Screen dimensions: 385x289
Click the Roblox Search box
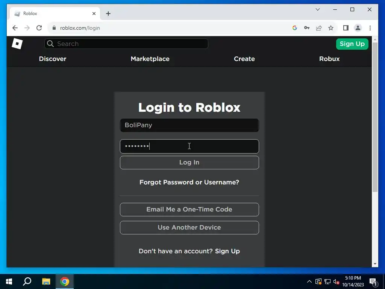point(126,44)
